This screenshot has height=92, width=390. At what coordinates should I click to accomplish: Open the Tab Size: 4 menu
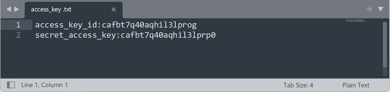click(298, 85)
